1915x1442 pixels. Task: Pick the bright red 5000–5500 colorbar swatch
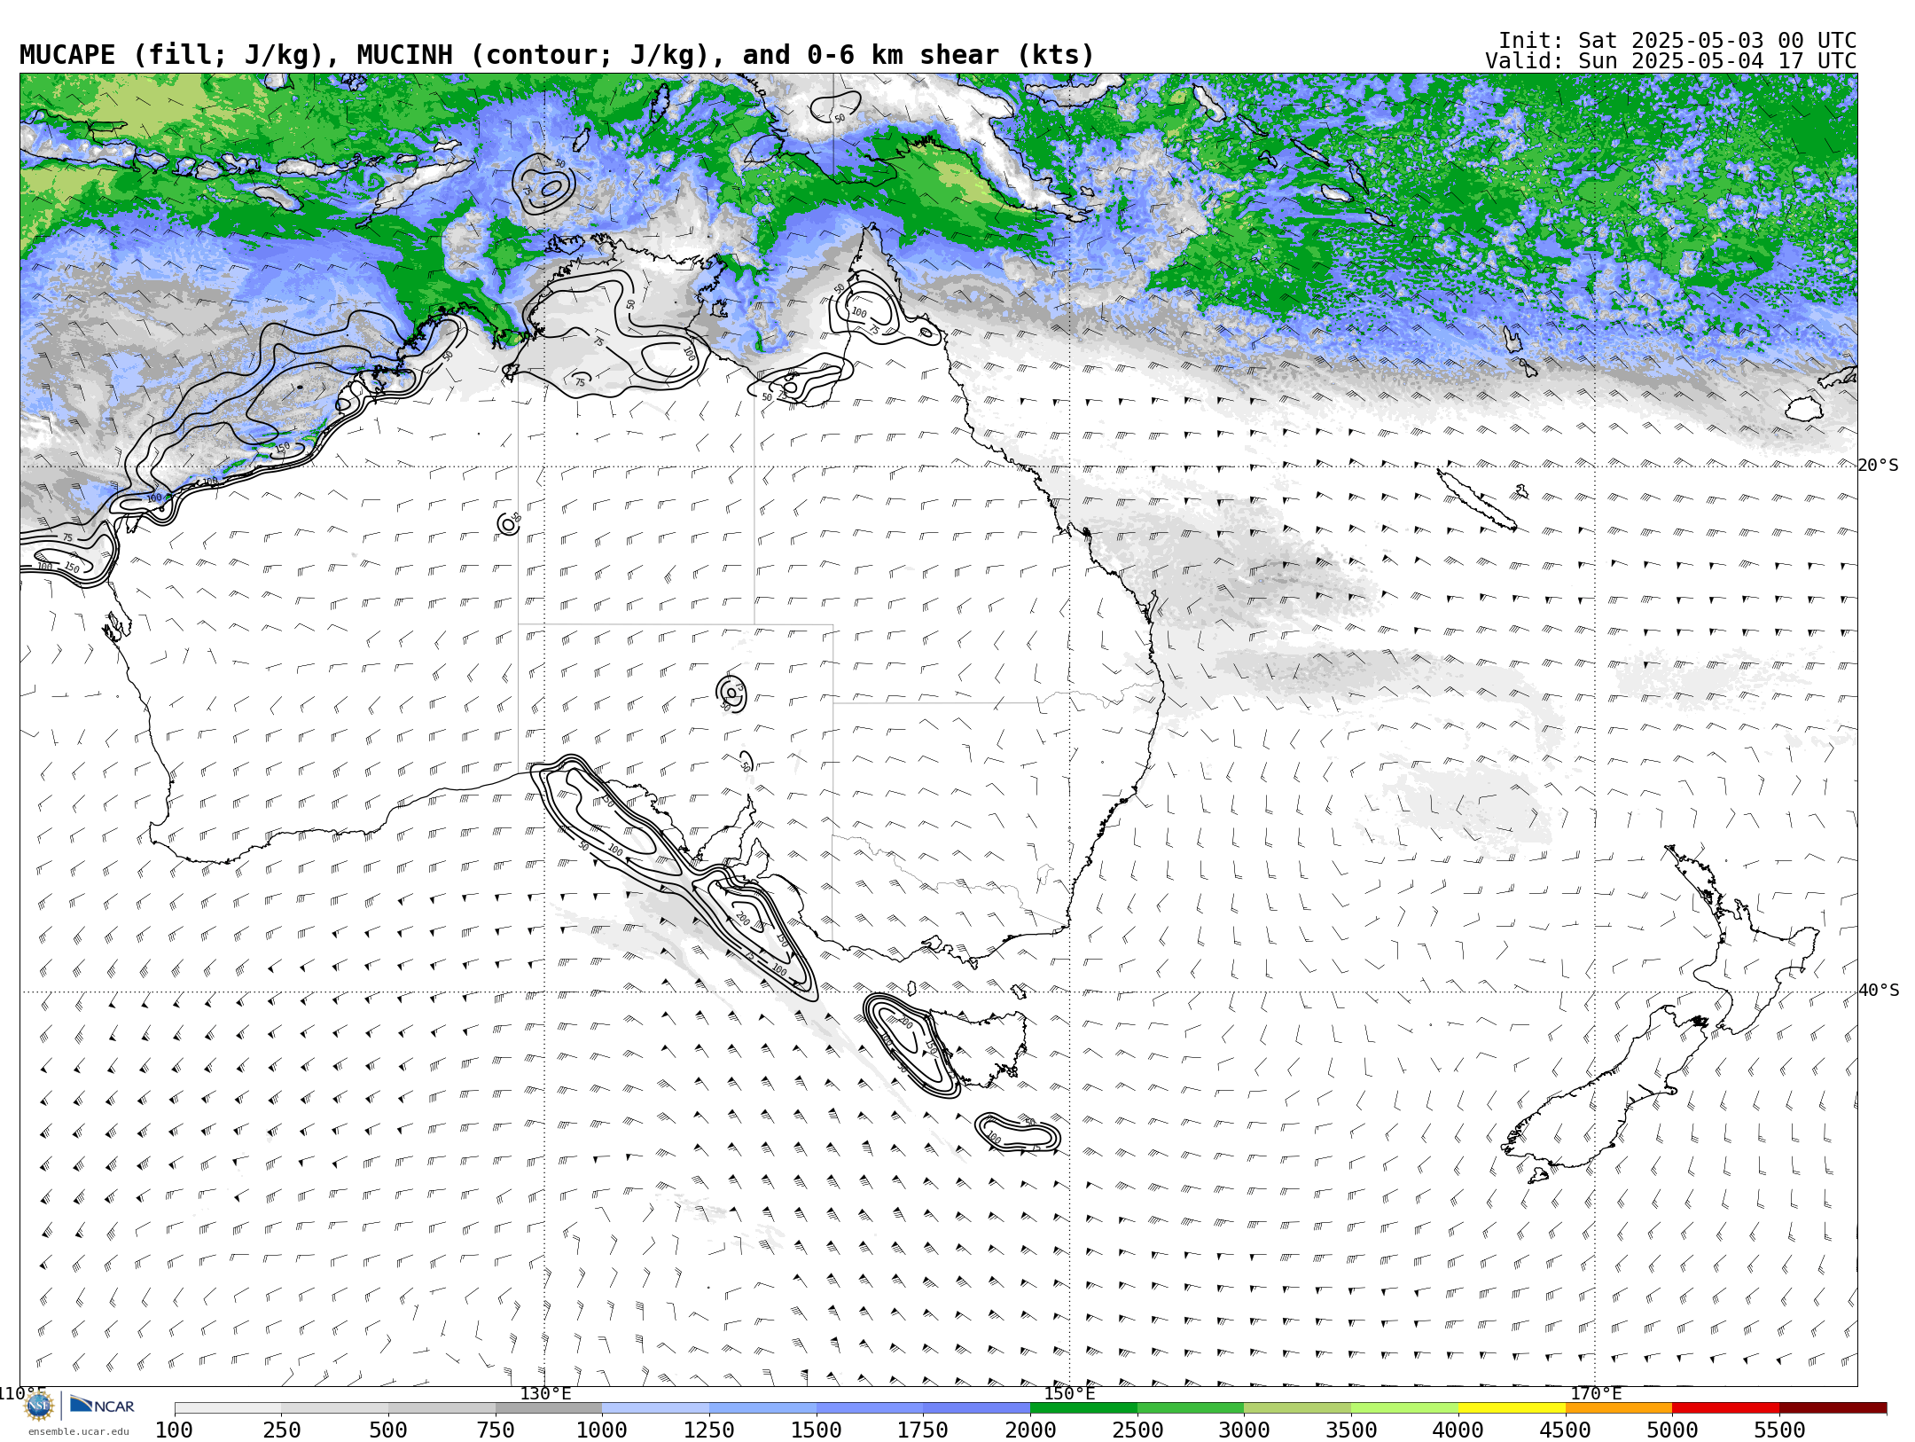1725,1408
